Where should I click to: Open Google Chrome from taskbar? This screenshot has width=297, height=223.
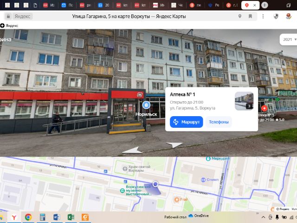(28, 217)
